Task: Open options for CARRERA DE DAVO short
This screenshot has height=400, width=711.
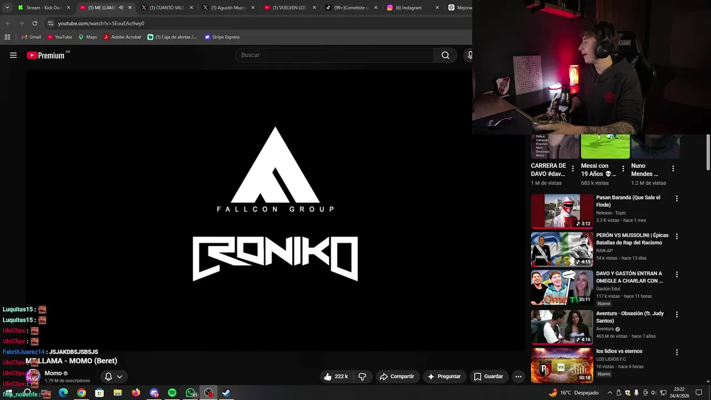Action: [573, 168]
